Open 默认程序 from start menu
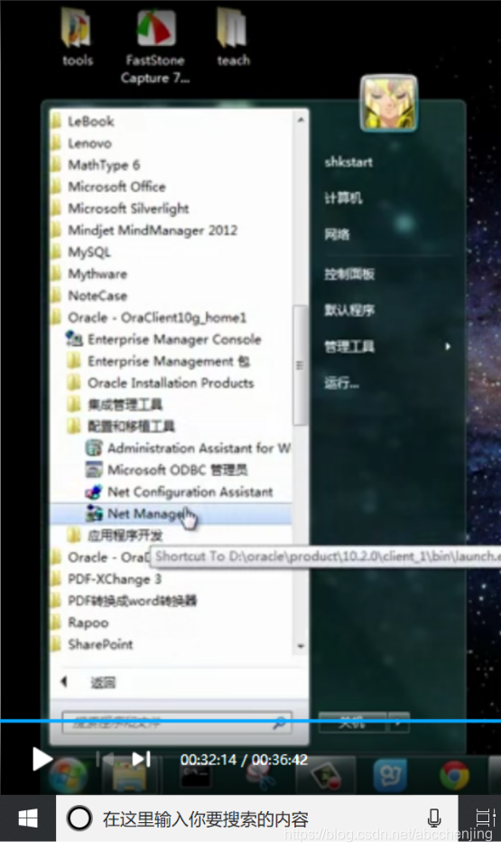The width and height of the screenshot is (501, 851). [x=349, y=311]
